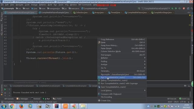
Task: Stop the process with the red Stop icon
Action: [x=184, y=8]
